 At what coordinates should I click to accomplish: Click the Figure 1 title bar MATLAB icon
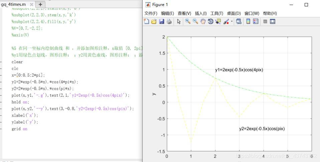tap(148, 5)
